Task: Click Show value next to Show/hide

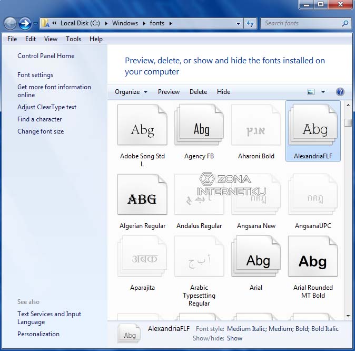Action: (234, 338)
